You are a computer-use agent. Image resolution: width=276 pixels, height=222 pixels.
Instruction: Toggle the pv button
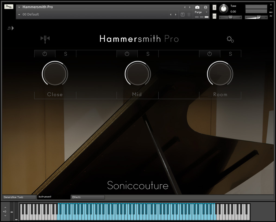(271, 16)
